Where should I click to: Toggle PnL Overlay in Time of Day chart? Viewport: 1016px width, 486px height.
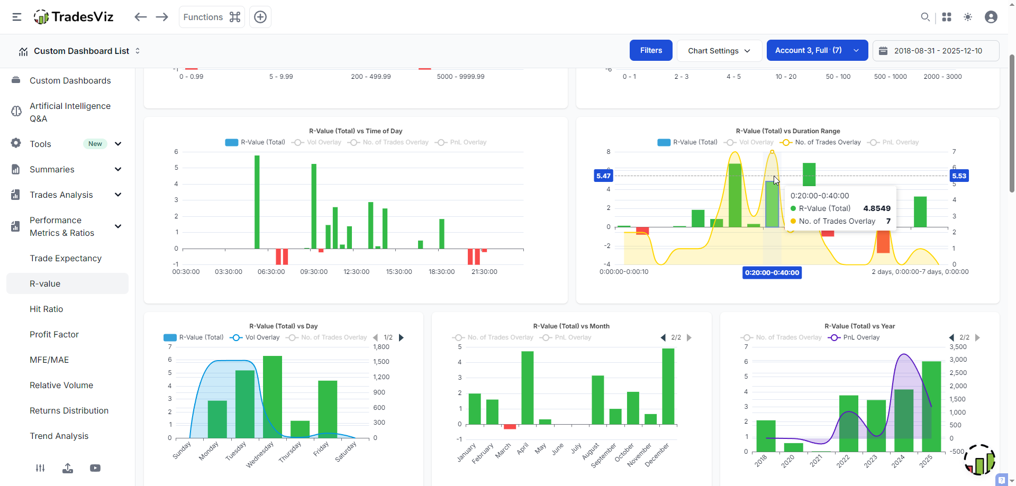pyautogui.click(x=460, y=142)
